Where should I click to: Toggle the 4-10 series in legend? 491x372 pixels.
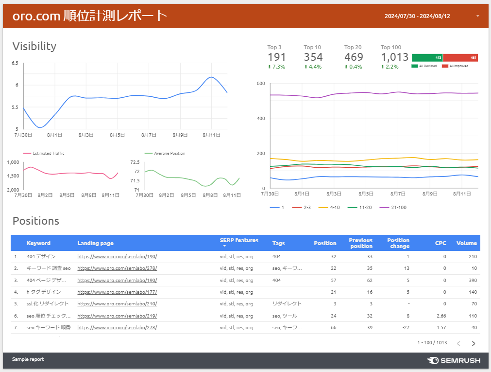[329, 207]
